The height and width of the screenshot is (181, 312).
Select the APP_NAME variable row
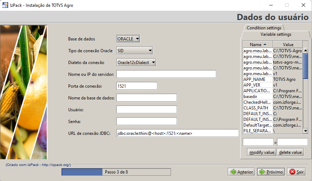273,79
